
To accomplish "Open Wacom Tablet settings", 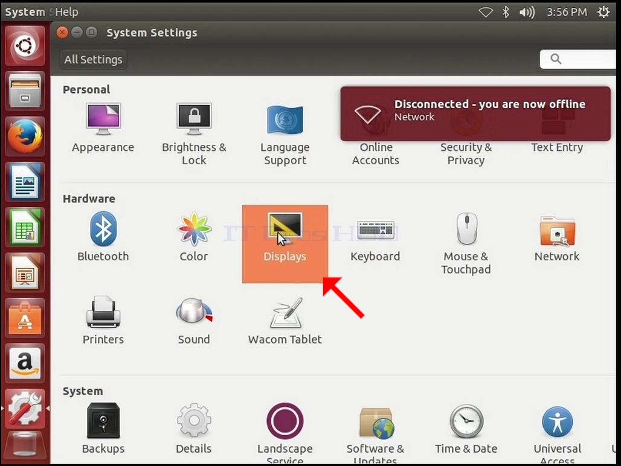I will [285, 321].
